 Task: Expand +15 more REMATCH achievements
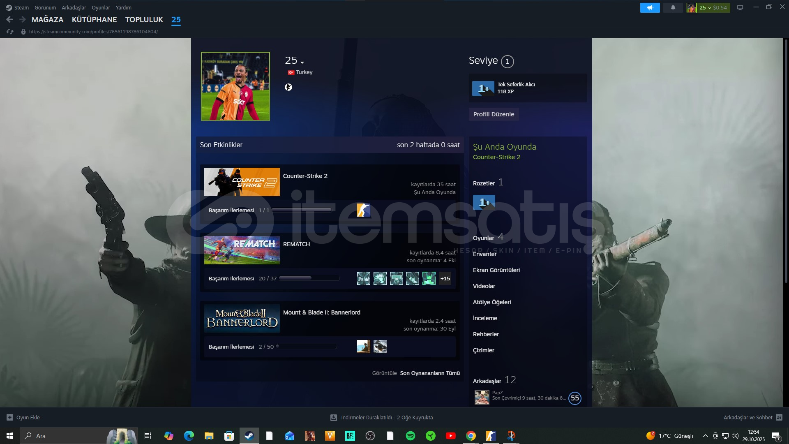click(x=445, y=278)
